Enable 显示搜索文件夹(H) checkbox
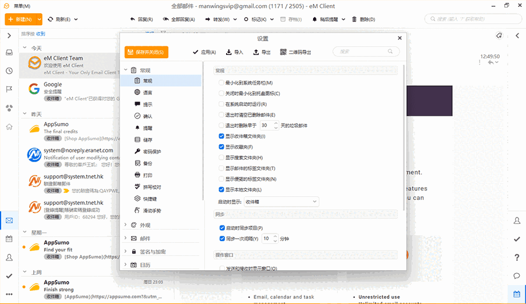This screenshot has width=526, height=304. click(x=221, y=157)
